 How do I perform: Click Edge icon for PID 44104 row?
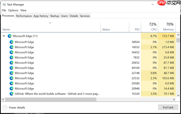pyautogui.click(x=11, y=68)
